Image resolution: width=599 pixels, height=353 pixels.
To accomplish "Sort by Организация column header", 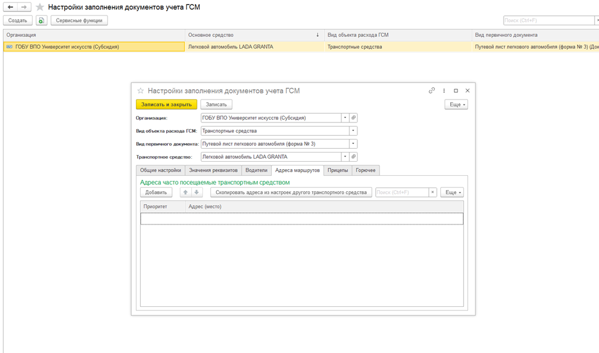I will [x=94, y=35].
